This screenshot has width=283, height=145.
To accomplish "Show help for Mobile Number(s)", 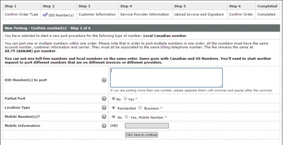I will coord(104,116).
